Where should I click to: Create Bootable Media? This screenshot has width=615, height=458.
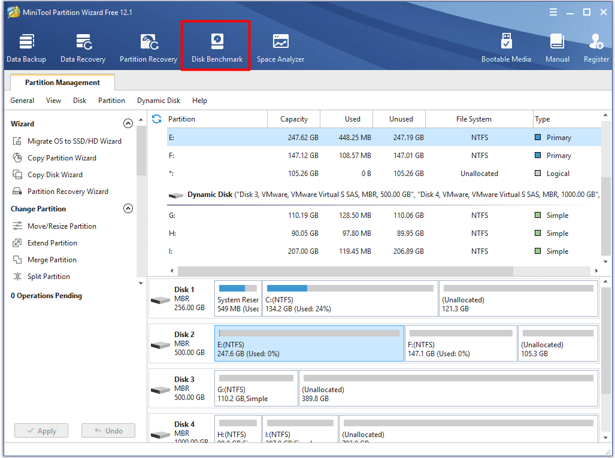(506, 48)
